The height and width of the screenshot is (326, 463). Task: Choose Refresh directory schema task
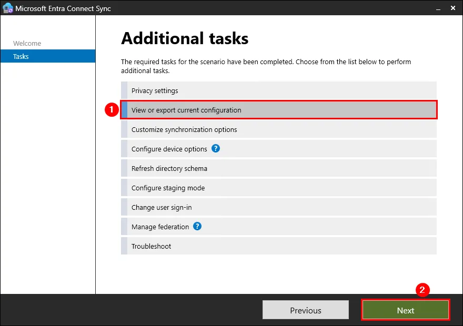pyautogui.click(x=279, y=168)
